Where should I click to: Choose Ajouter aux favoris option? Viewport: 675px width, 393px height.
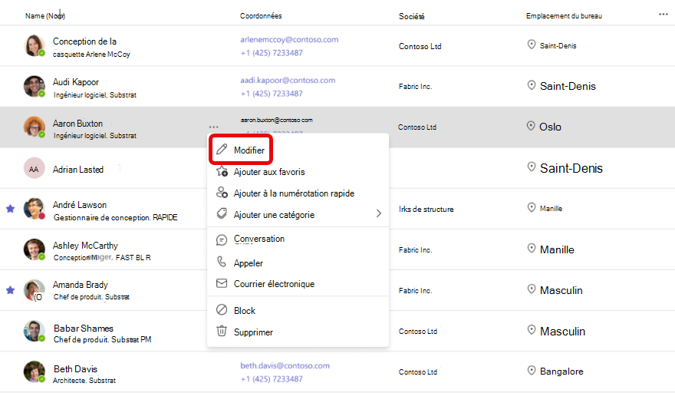point(298,172)
